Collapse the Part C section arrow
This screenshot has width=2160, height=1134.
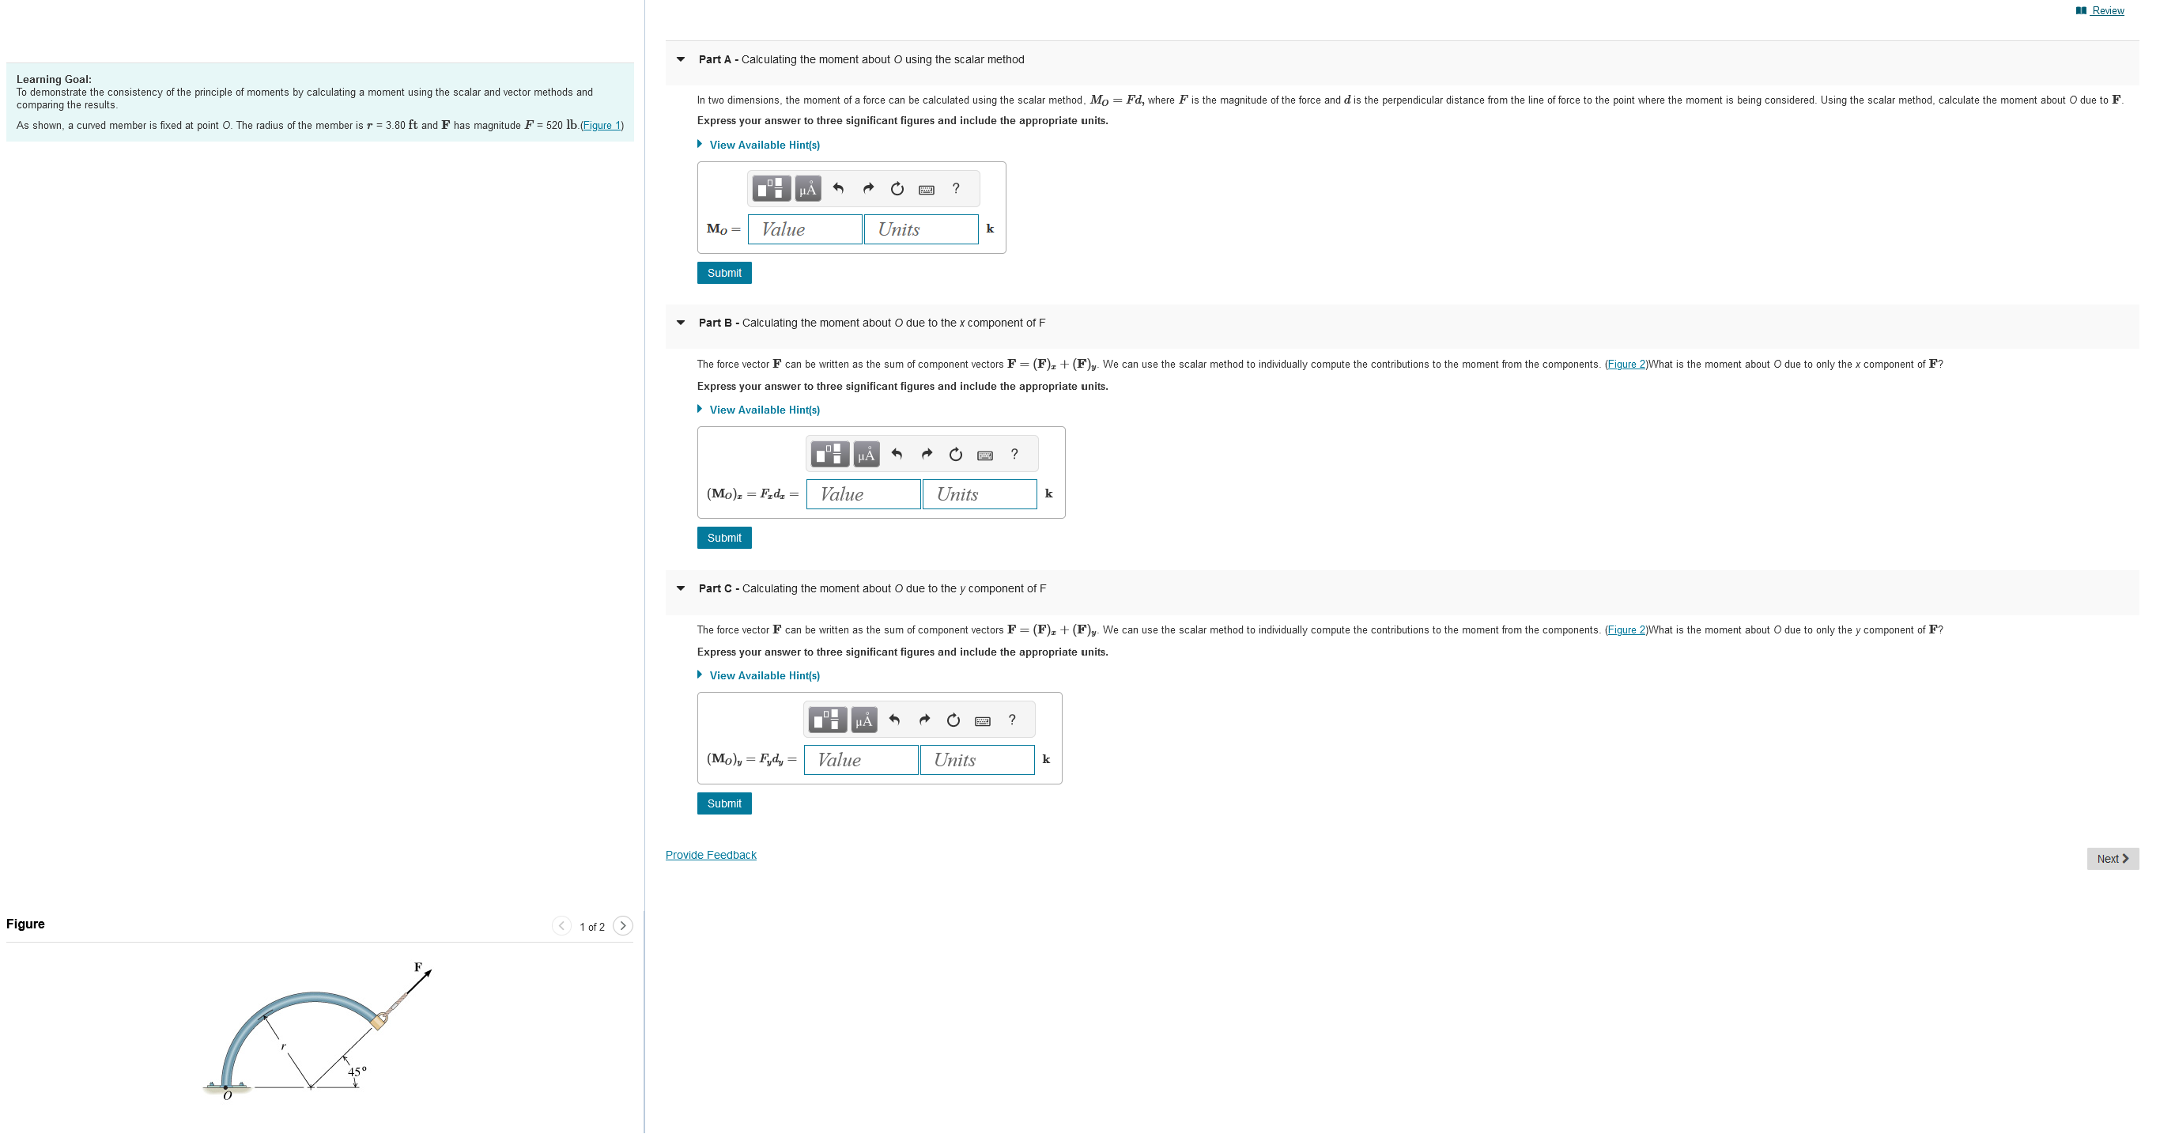pos(680,588)
